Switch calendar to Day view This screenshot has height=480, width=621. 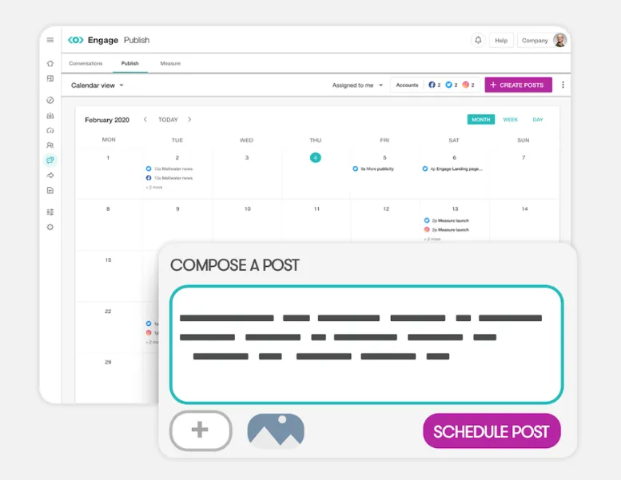[538, 120]
